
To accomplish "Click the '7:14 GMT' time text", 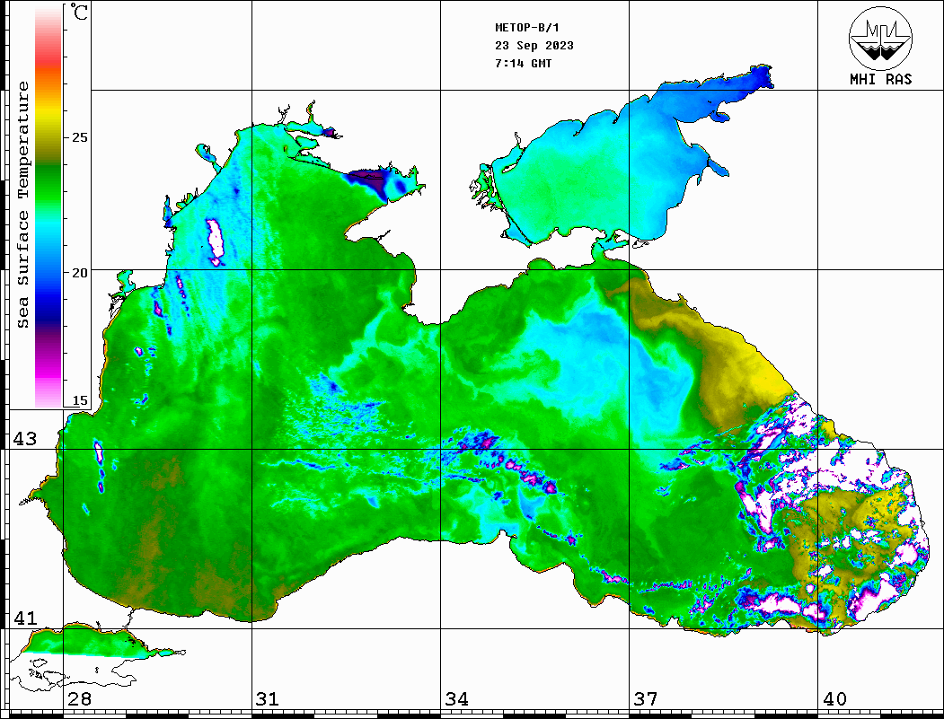I will (523, 63).
